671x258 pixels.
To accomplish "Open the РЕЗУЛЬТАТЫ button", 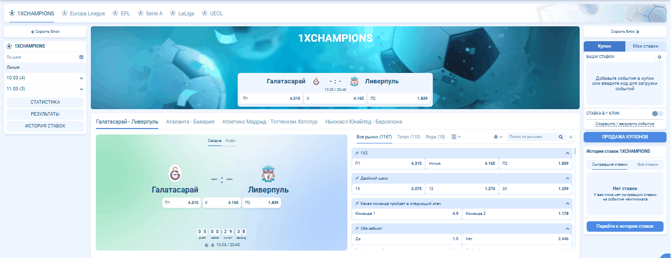I will click(x=45, y=114).
